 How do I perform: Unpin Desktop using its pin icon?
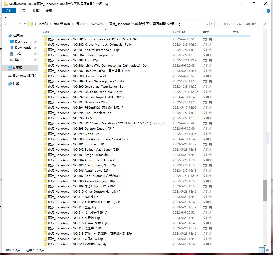(x=35, y=42)
